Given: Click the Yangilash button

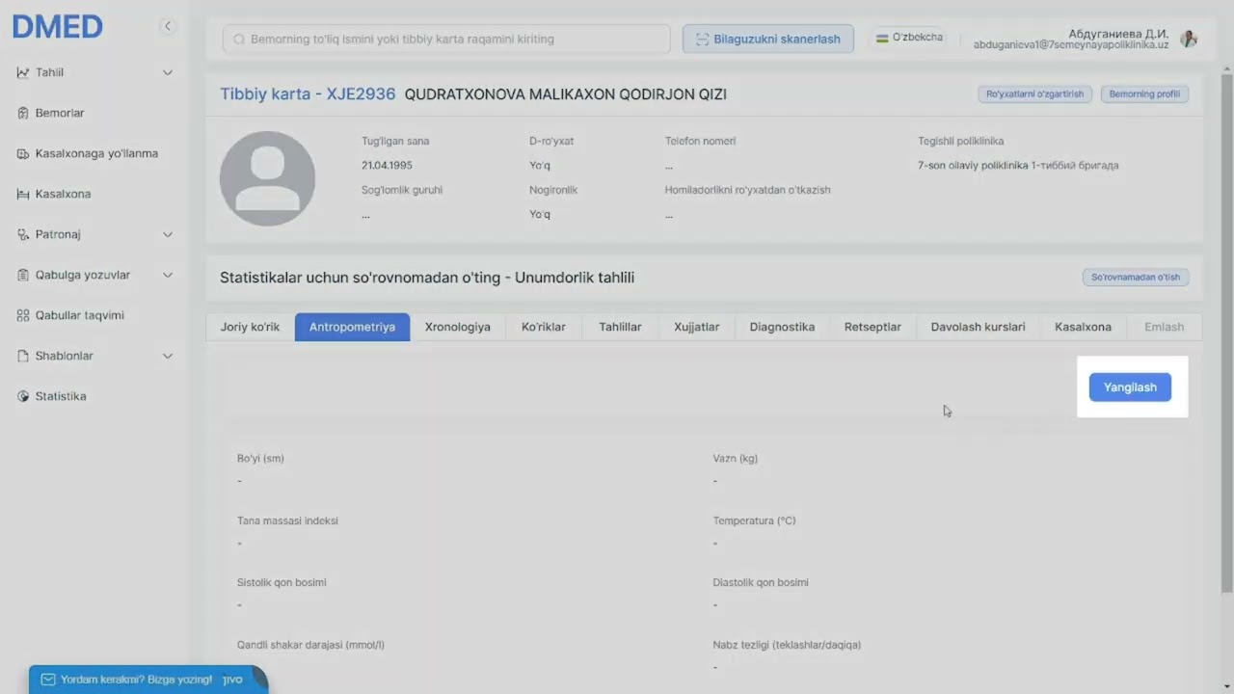Looking at the screenshot, I should point(1130,387).
